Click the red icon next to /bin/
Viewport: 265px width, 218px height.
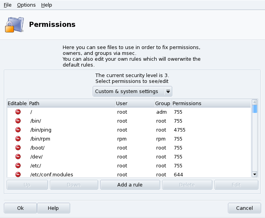point(18,121)
